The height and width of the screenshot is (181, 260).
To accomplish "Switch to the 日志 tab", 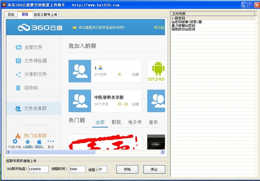I will [x=11, y=15].
